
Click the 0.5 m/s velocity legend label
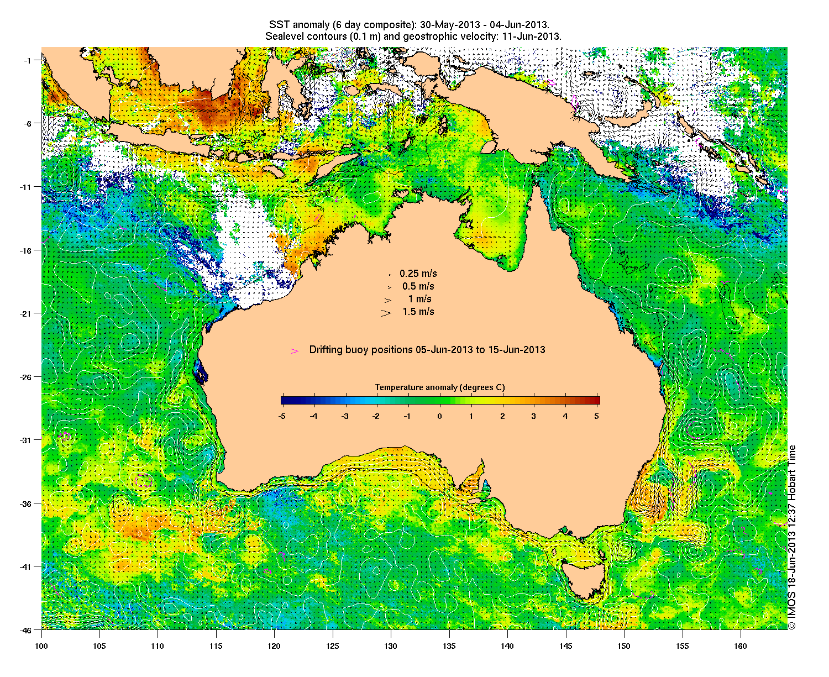(x=418, y=286)
